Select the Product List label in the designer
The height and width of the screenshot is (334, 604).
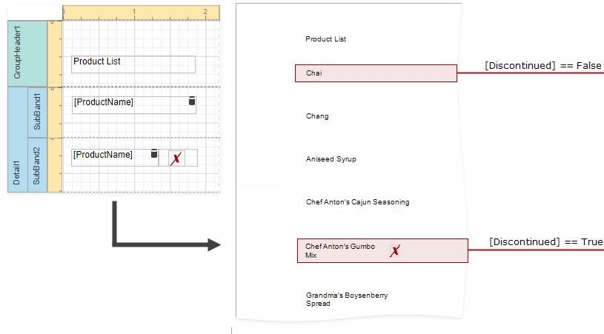pyautogui.click(x=133, y=64)
